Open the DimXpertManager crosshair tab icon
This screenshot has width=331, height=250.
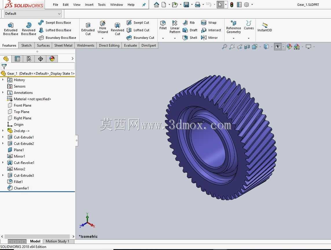[41, 59]
